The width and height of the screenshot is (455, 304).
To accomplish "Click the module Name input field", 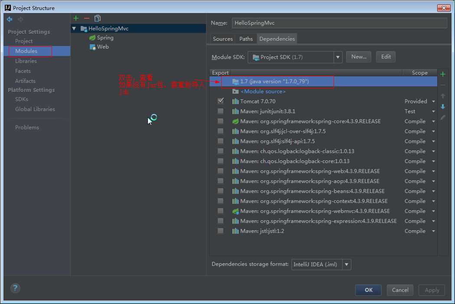I will 340,23.
